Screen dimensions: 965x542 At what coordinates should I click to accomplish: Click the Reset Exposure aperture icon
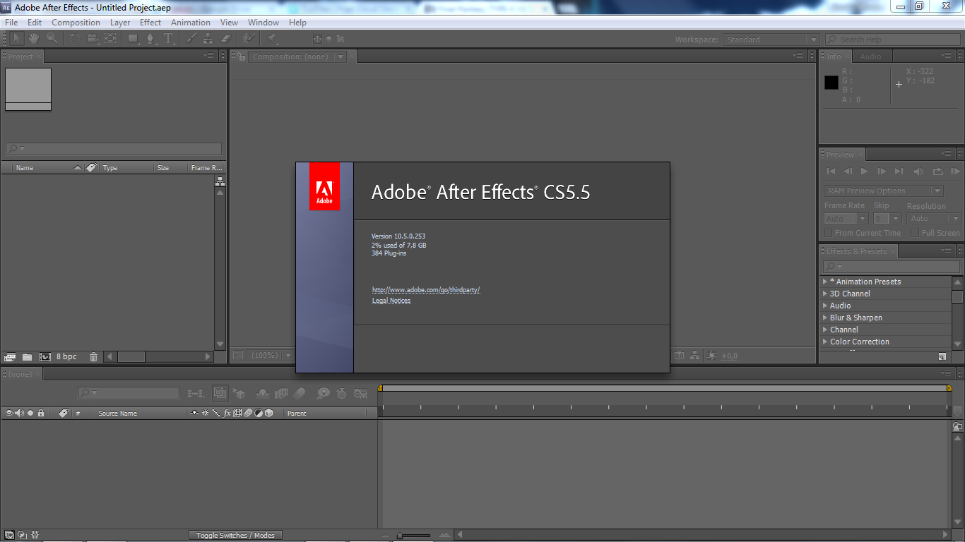[x=711, y=356]
